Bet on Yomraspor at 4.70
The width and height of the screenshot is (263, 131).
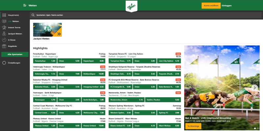45,100
